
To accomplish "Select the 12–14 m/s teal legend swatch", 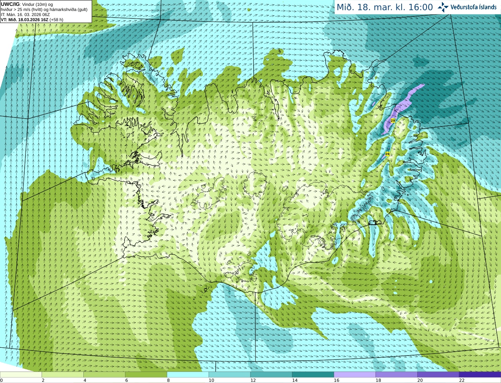I will [271, 374].
